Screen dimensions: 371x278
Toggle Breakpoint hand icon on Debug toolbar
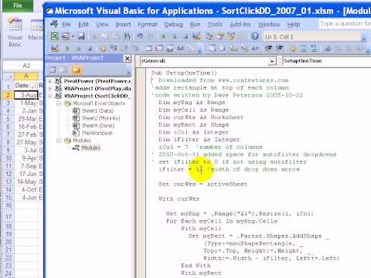point(103,48)
